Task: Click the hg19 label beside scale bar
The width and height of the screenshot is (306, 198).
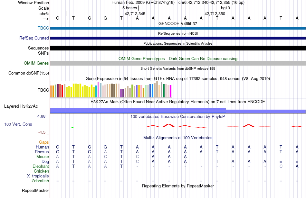Action: tap(225, 8)
